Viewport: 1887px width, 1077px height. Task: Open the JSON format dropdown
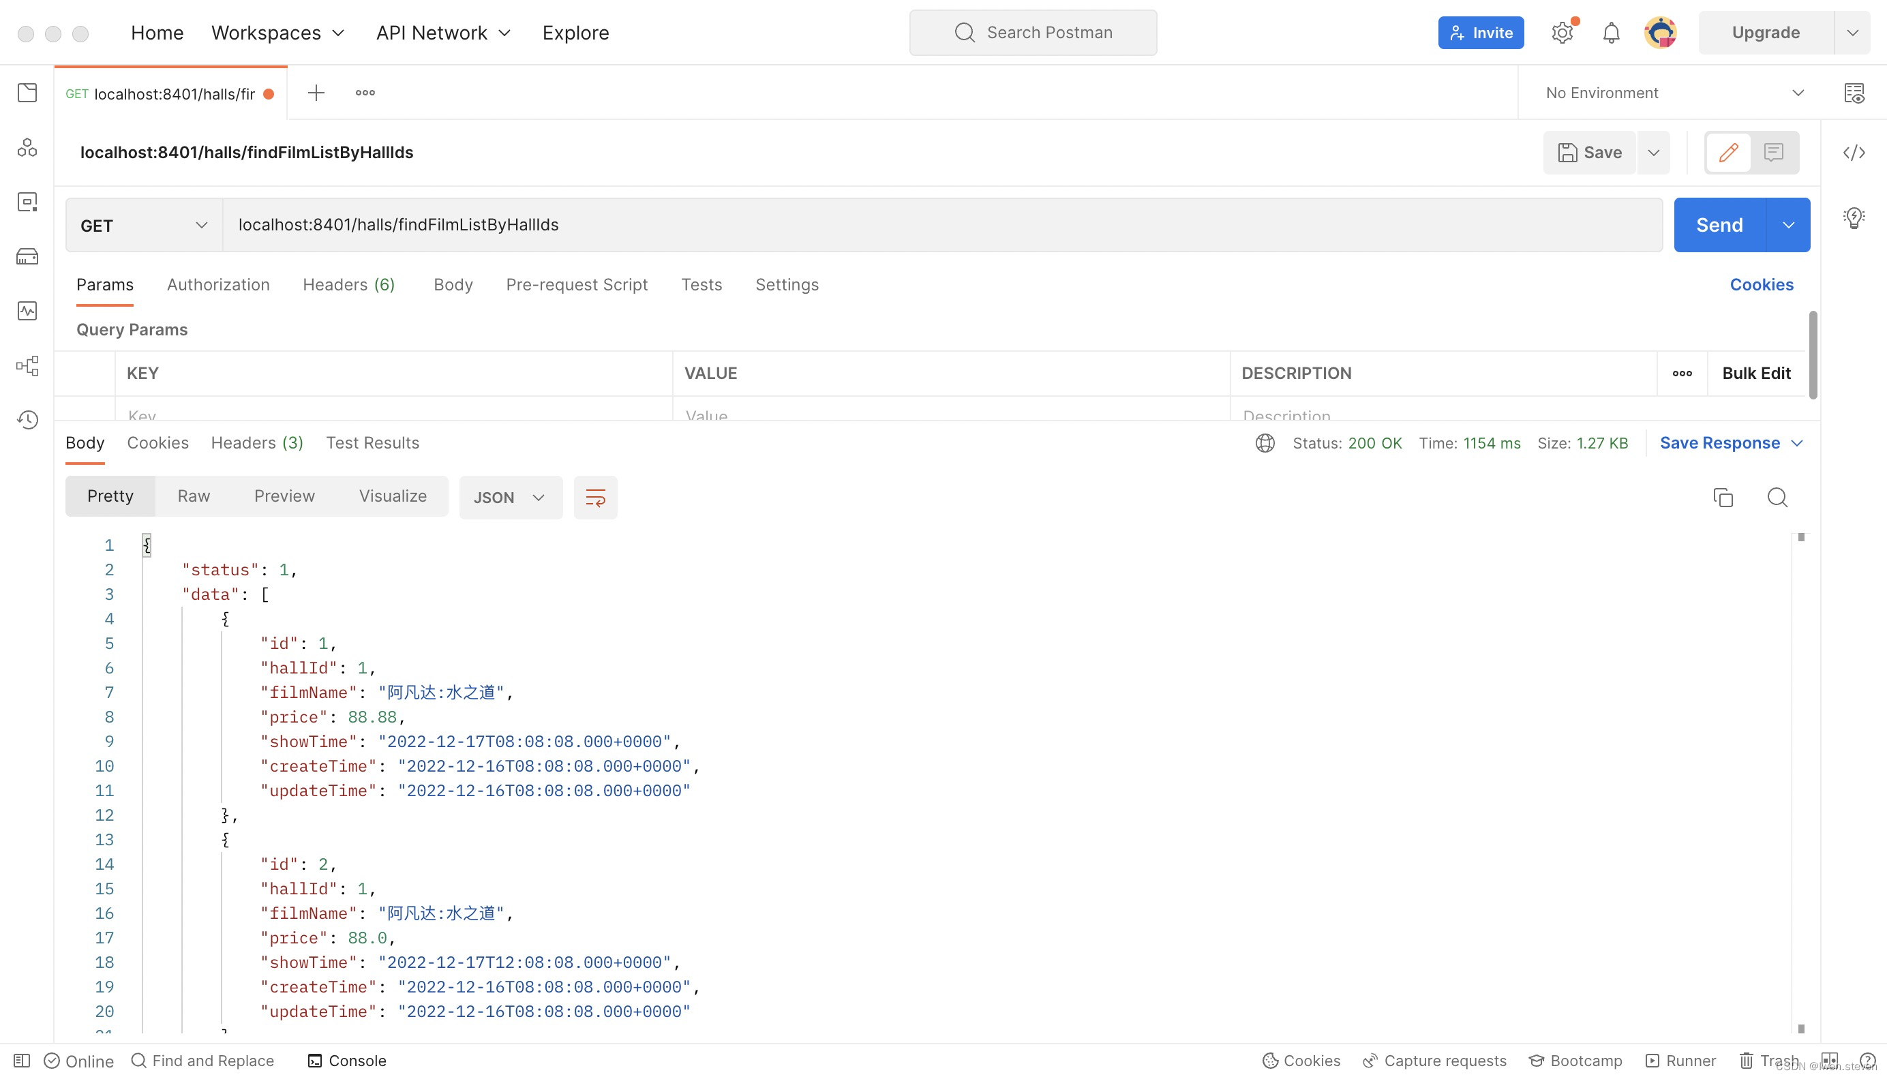(510, 497)
